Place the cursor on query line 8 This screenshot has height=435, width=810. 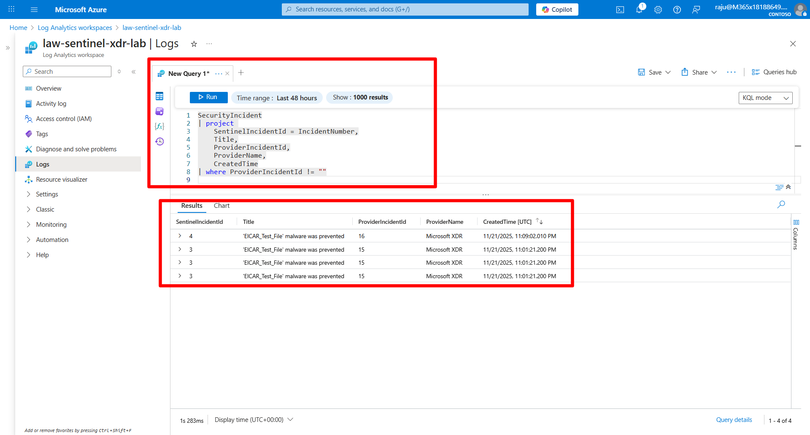tap(262, 172)
